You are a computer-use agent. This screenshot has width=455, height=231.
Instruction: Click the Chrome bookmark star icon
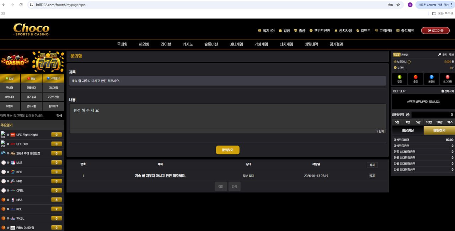click(x=398, y=5)
